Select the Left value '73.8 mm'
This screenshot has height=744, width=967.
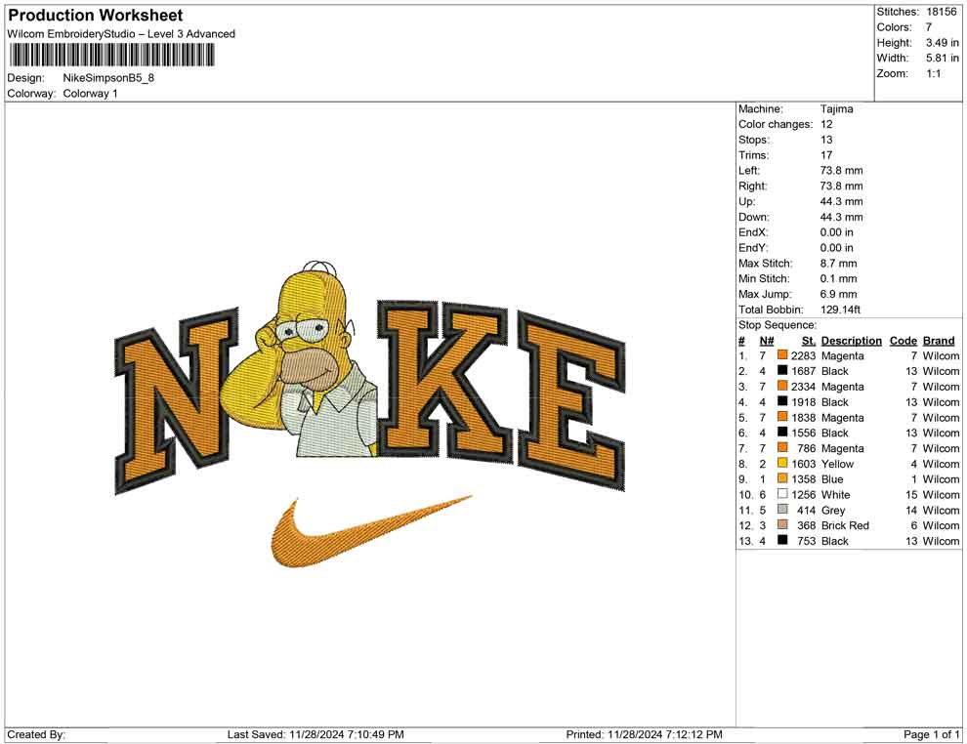[x=842, y=170]
